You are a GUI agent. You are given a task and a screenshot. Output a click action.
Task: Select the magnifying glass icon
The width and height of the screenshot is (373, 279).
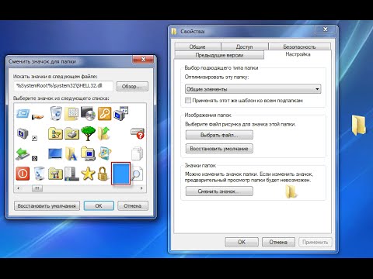137,174
